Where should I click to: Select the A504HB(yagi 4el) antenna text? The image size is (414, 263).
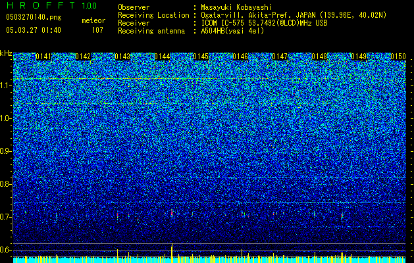[232, 31]
